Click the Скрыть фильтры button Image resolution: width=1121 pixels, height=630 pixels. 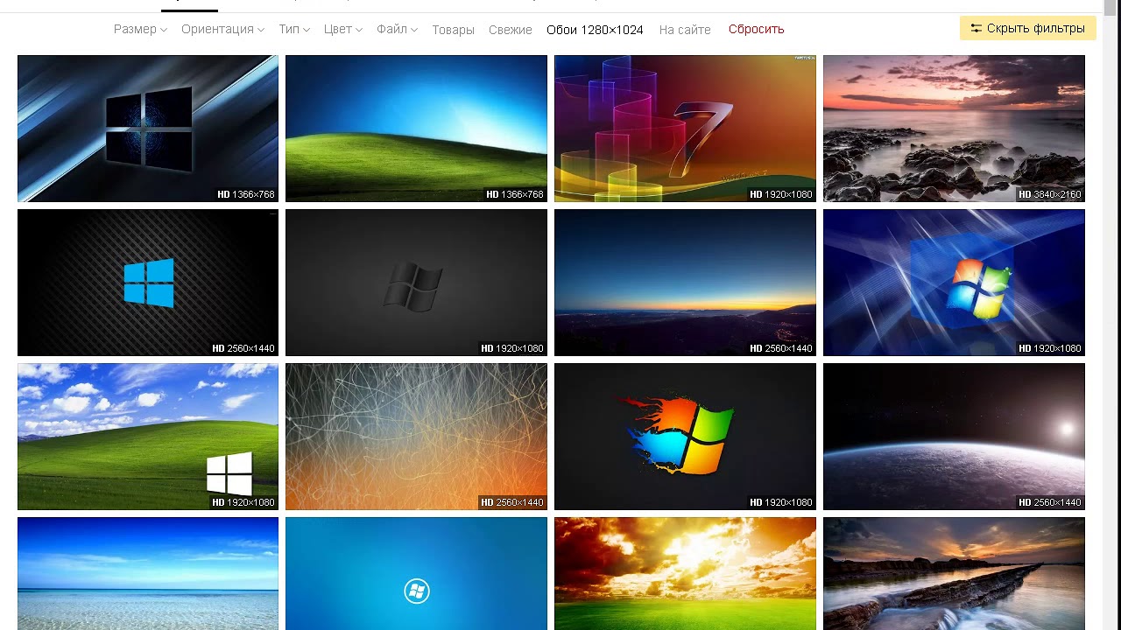click(1027, 28)
